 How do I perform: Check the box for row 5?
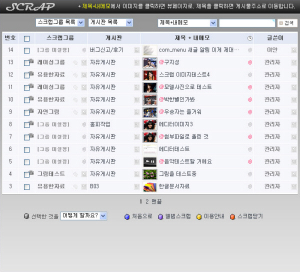[27, 162]
